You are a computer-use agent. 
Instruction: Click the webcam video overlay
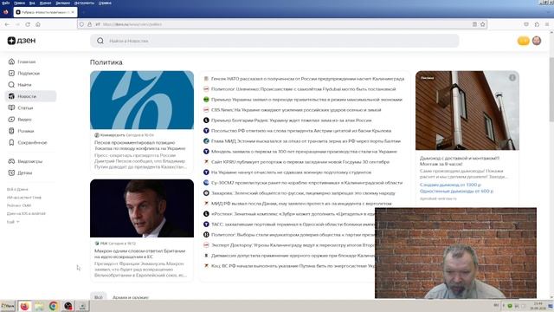tap(456, 253)
